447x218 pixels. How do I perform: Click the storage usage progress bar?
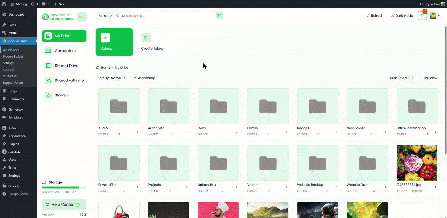point(64,187)
